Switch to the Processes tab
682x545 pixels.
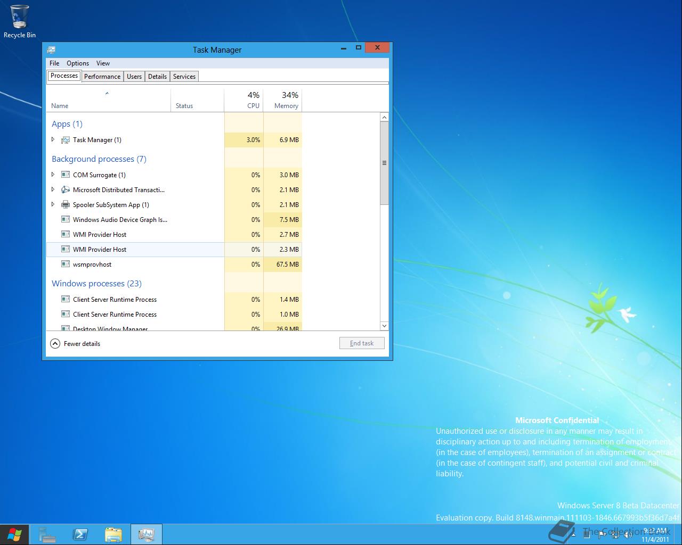(64, 76)
